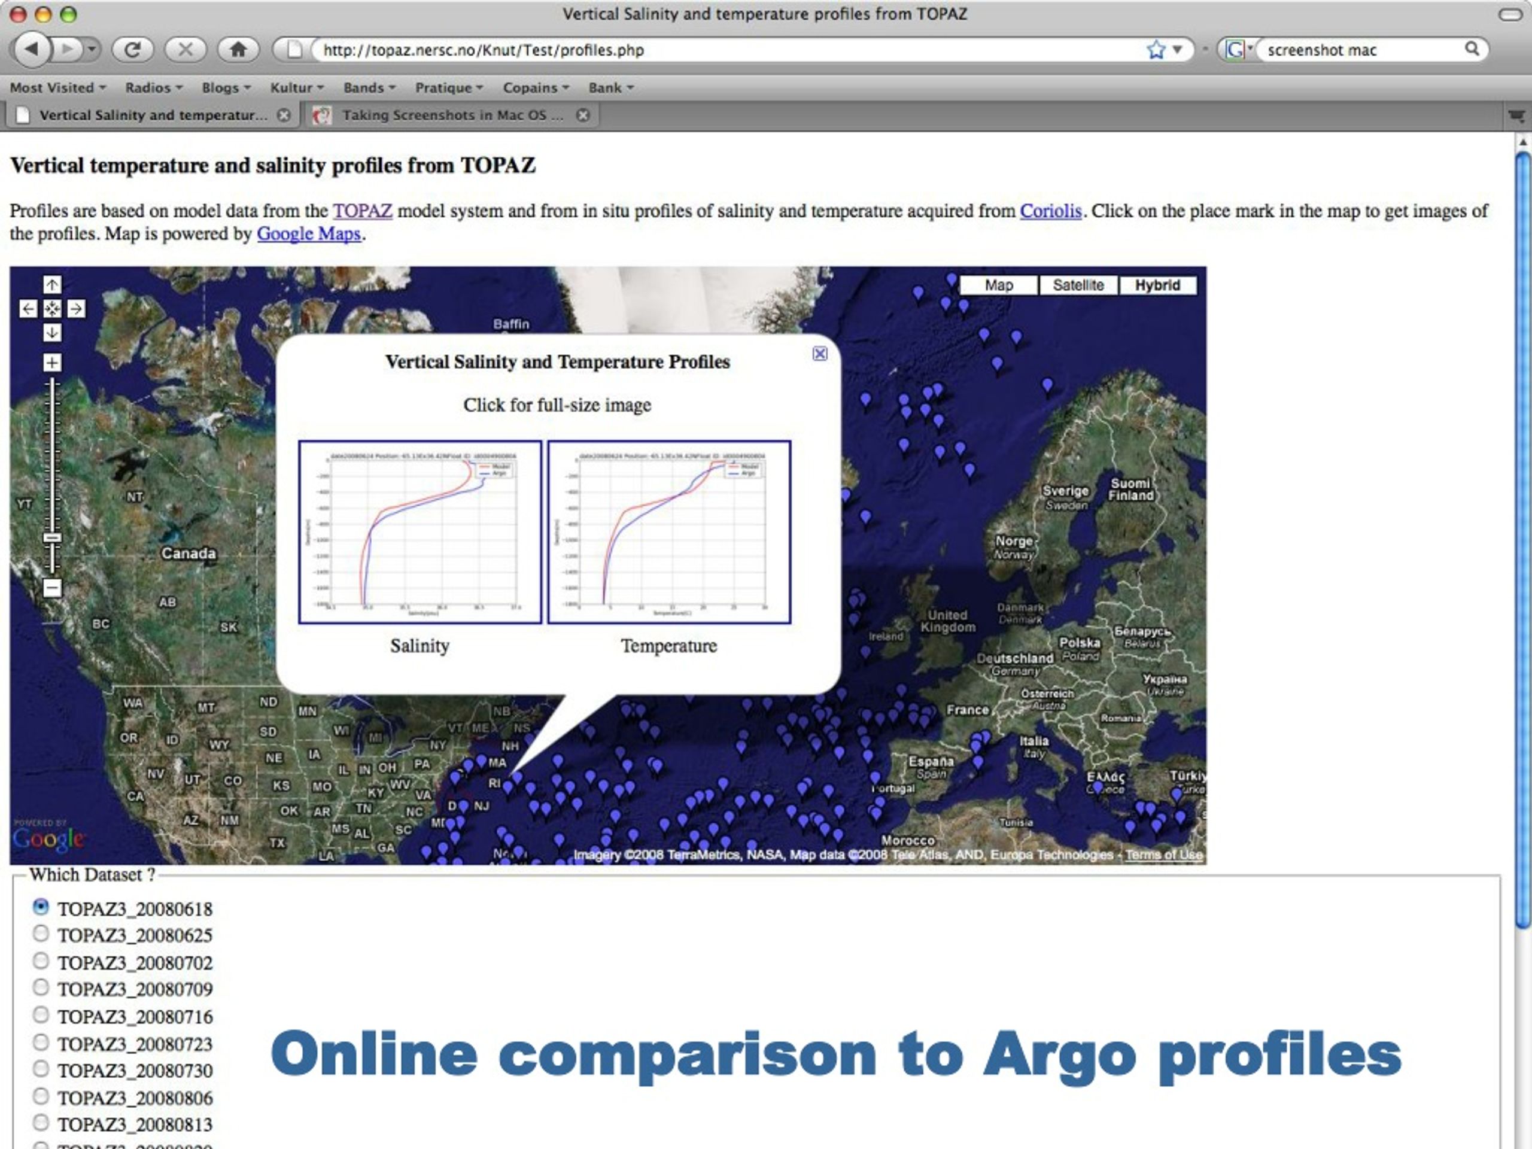
Task: Click the magnifier search icon
Action: tap(1472, 49)
